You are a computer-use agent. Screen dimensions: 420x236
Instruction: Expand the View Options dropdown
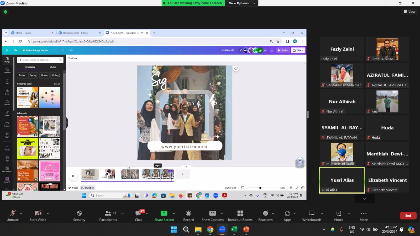click(x=241, y=3)
